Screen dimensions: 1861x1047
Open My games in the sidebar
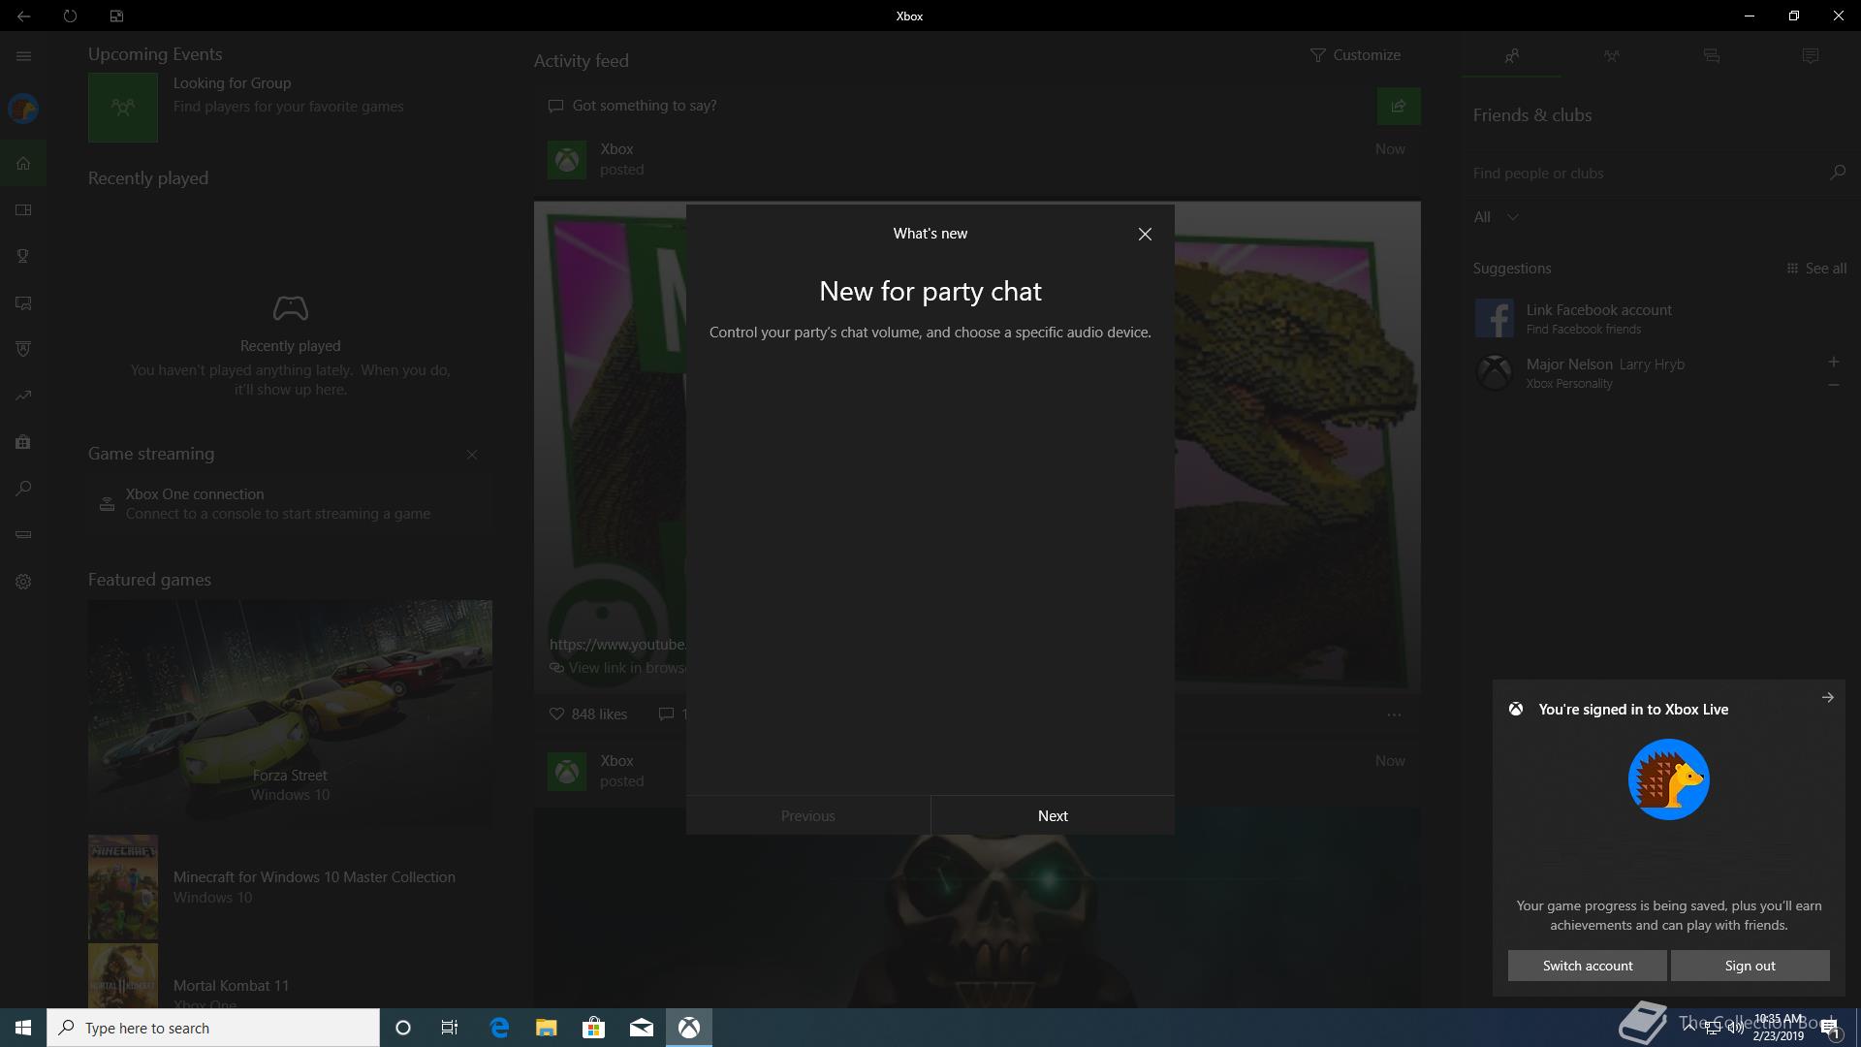(x=23, y=209)
